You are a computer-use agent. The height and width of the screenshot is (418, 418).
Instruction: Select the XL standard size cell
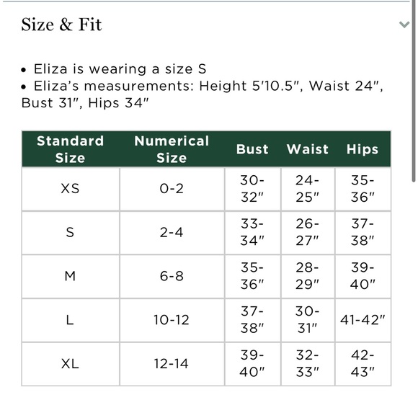click(x=71, y=364)
